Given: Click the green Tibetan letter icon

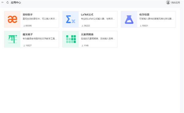Looking at the screenshot, I should [x=13, y=39].
